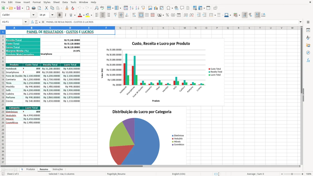Viewport: 313px width, 176px height.
Task: Toggle Center Vertically alignment button
Action: coord(121,15)
